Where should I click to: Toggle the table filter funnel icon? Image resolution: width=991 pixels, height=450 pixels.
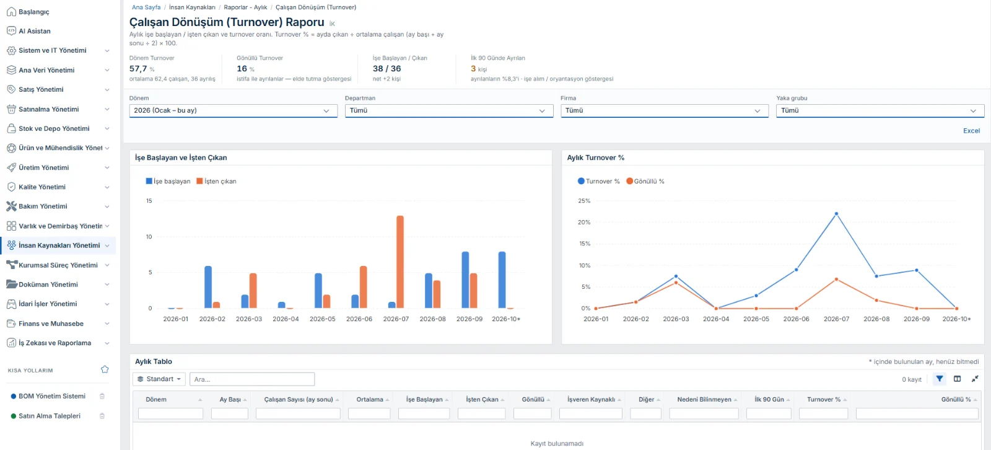pos(940,379)
